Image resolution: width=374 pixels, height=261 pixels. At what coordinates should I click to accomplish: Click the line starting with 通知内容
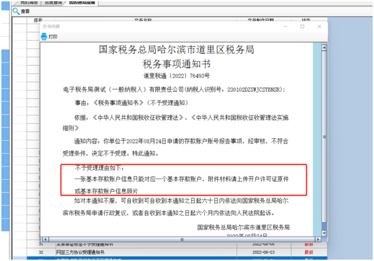[181, 142]
